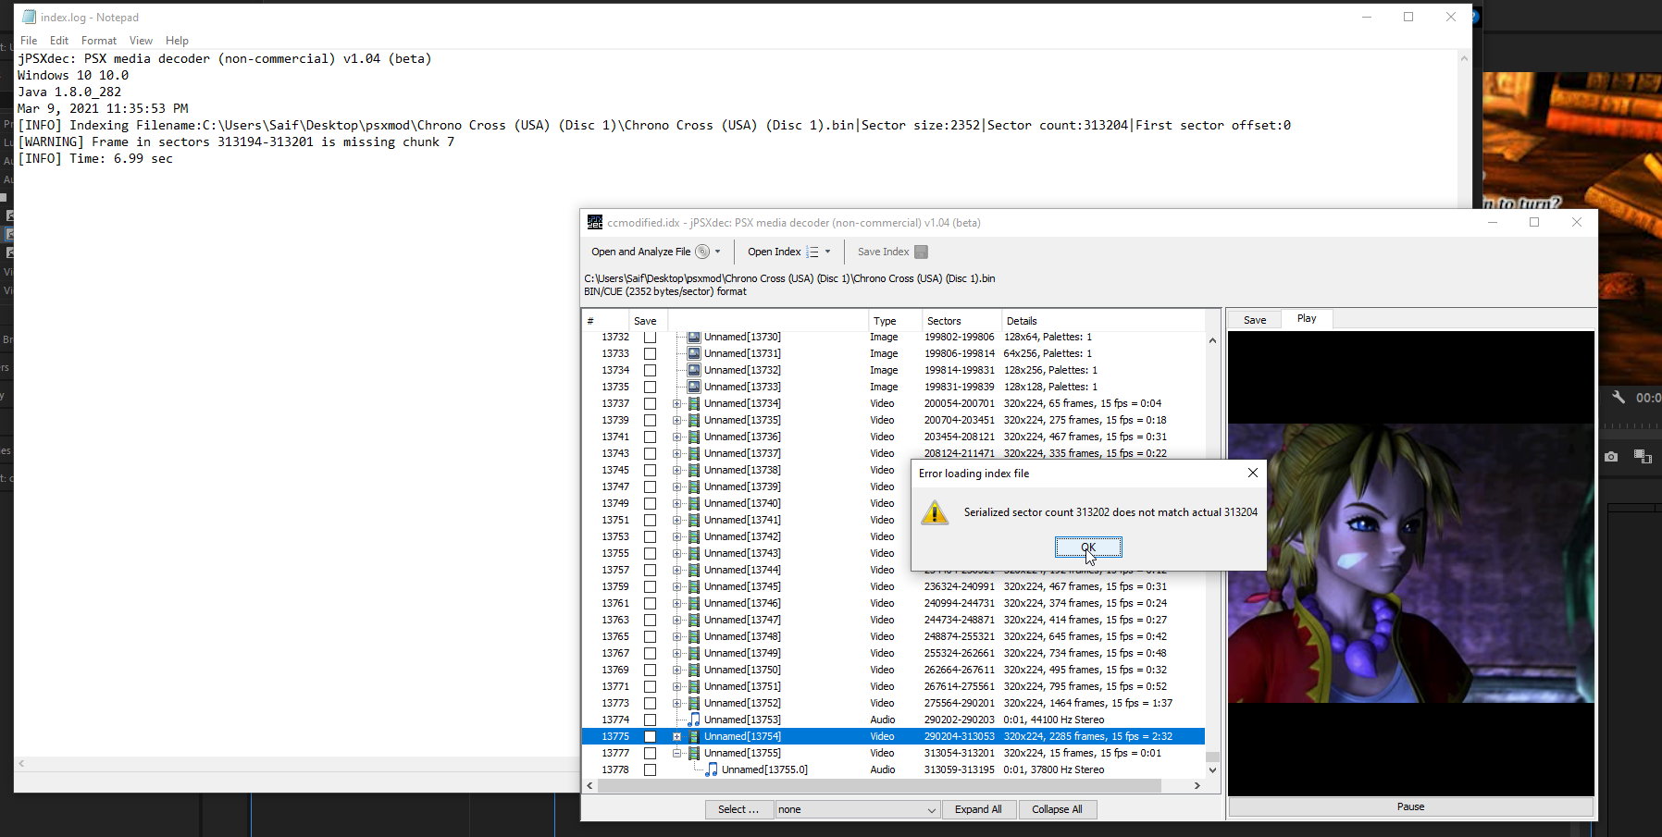Open the 'none' selection combo box

click(858, 809)
